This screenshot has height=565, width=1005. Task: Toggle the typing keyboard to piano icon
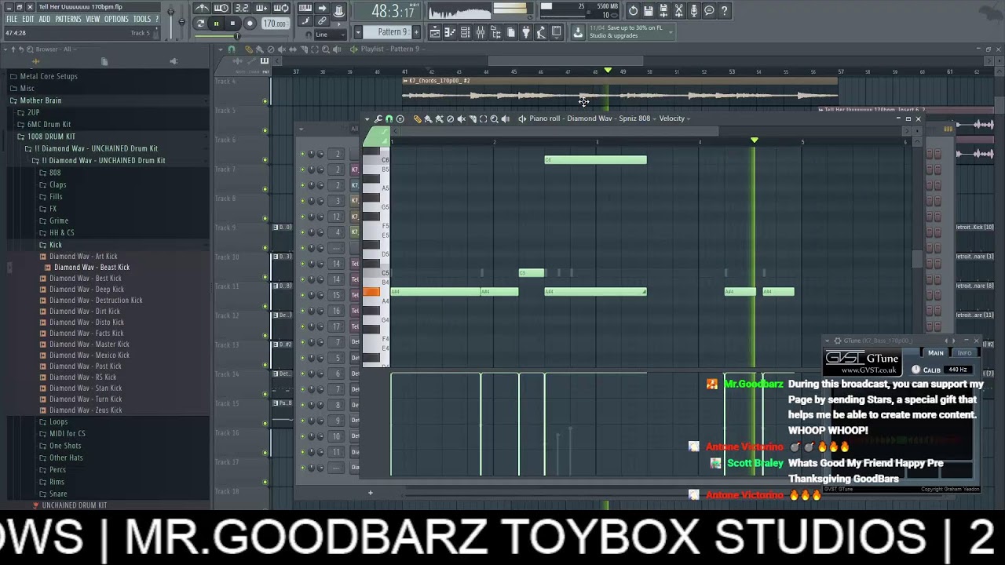pos(305,8)
